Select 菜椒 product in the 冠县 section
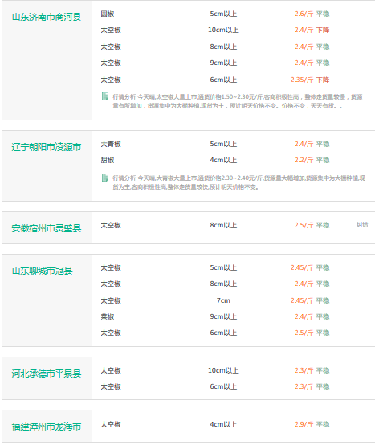Viewport: 375px width, 445px height. pos(108,316)
